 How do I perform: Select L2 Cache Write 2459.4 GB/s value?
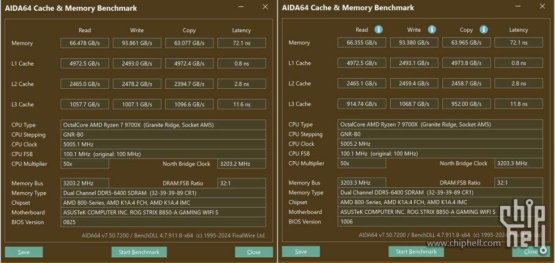tap(414, 84)
